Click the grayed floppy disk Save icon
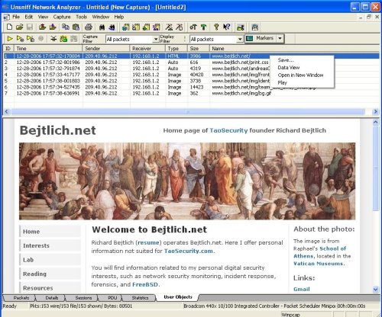The image size is (382, 317). tap(30, 27)
